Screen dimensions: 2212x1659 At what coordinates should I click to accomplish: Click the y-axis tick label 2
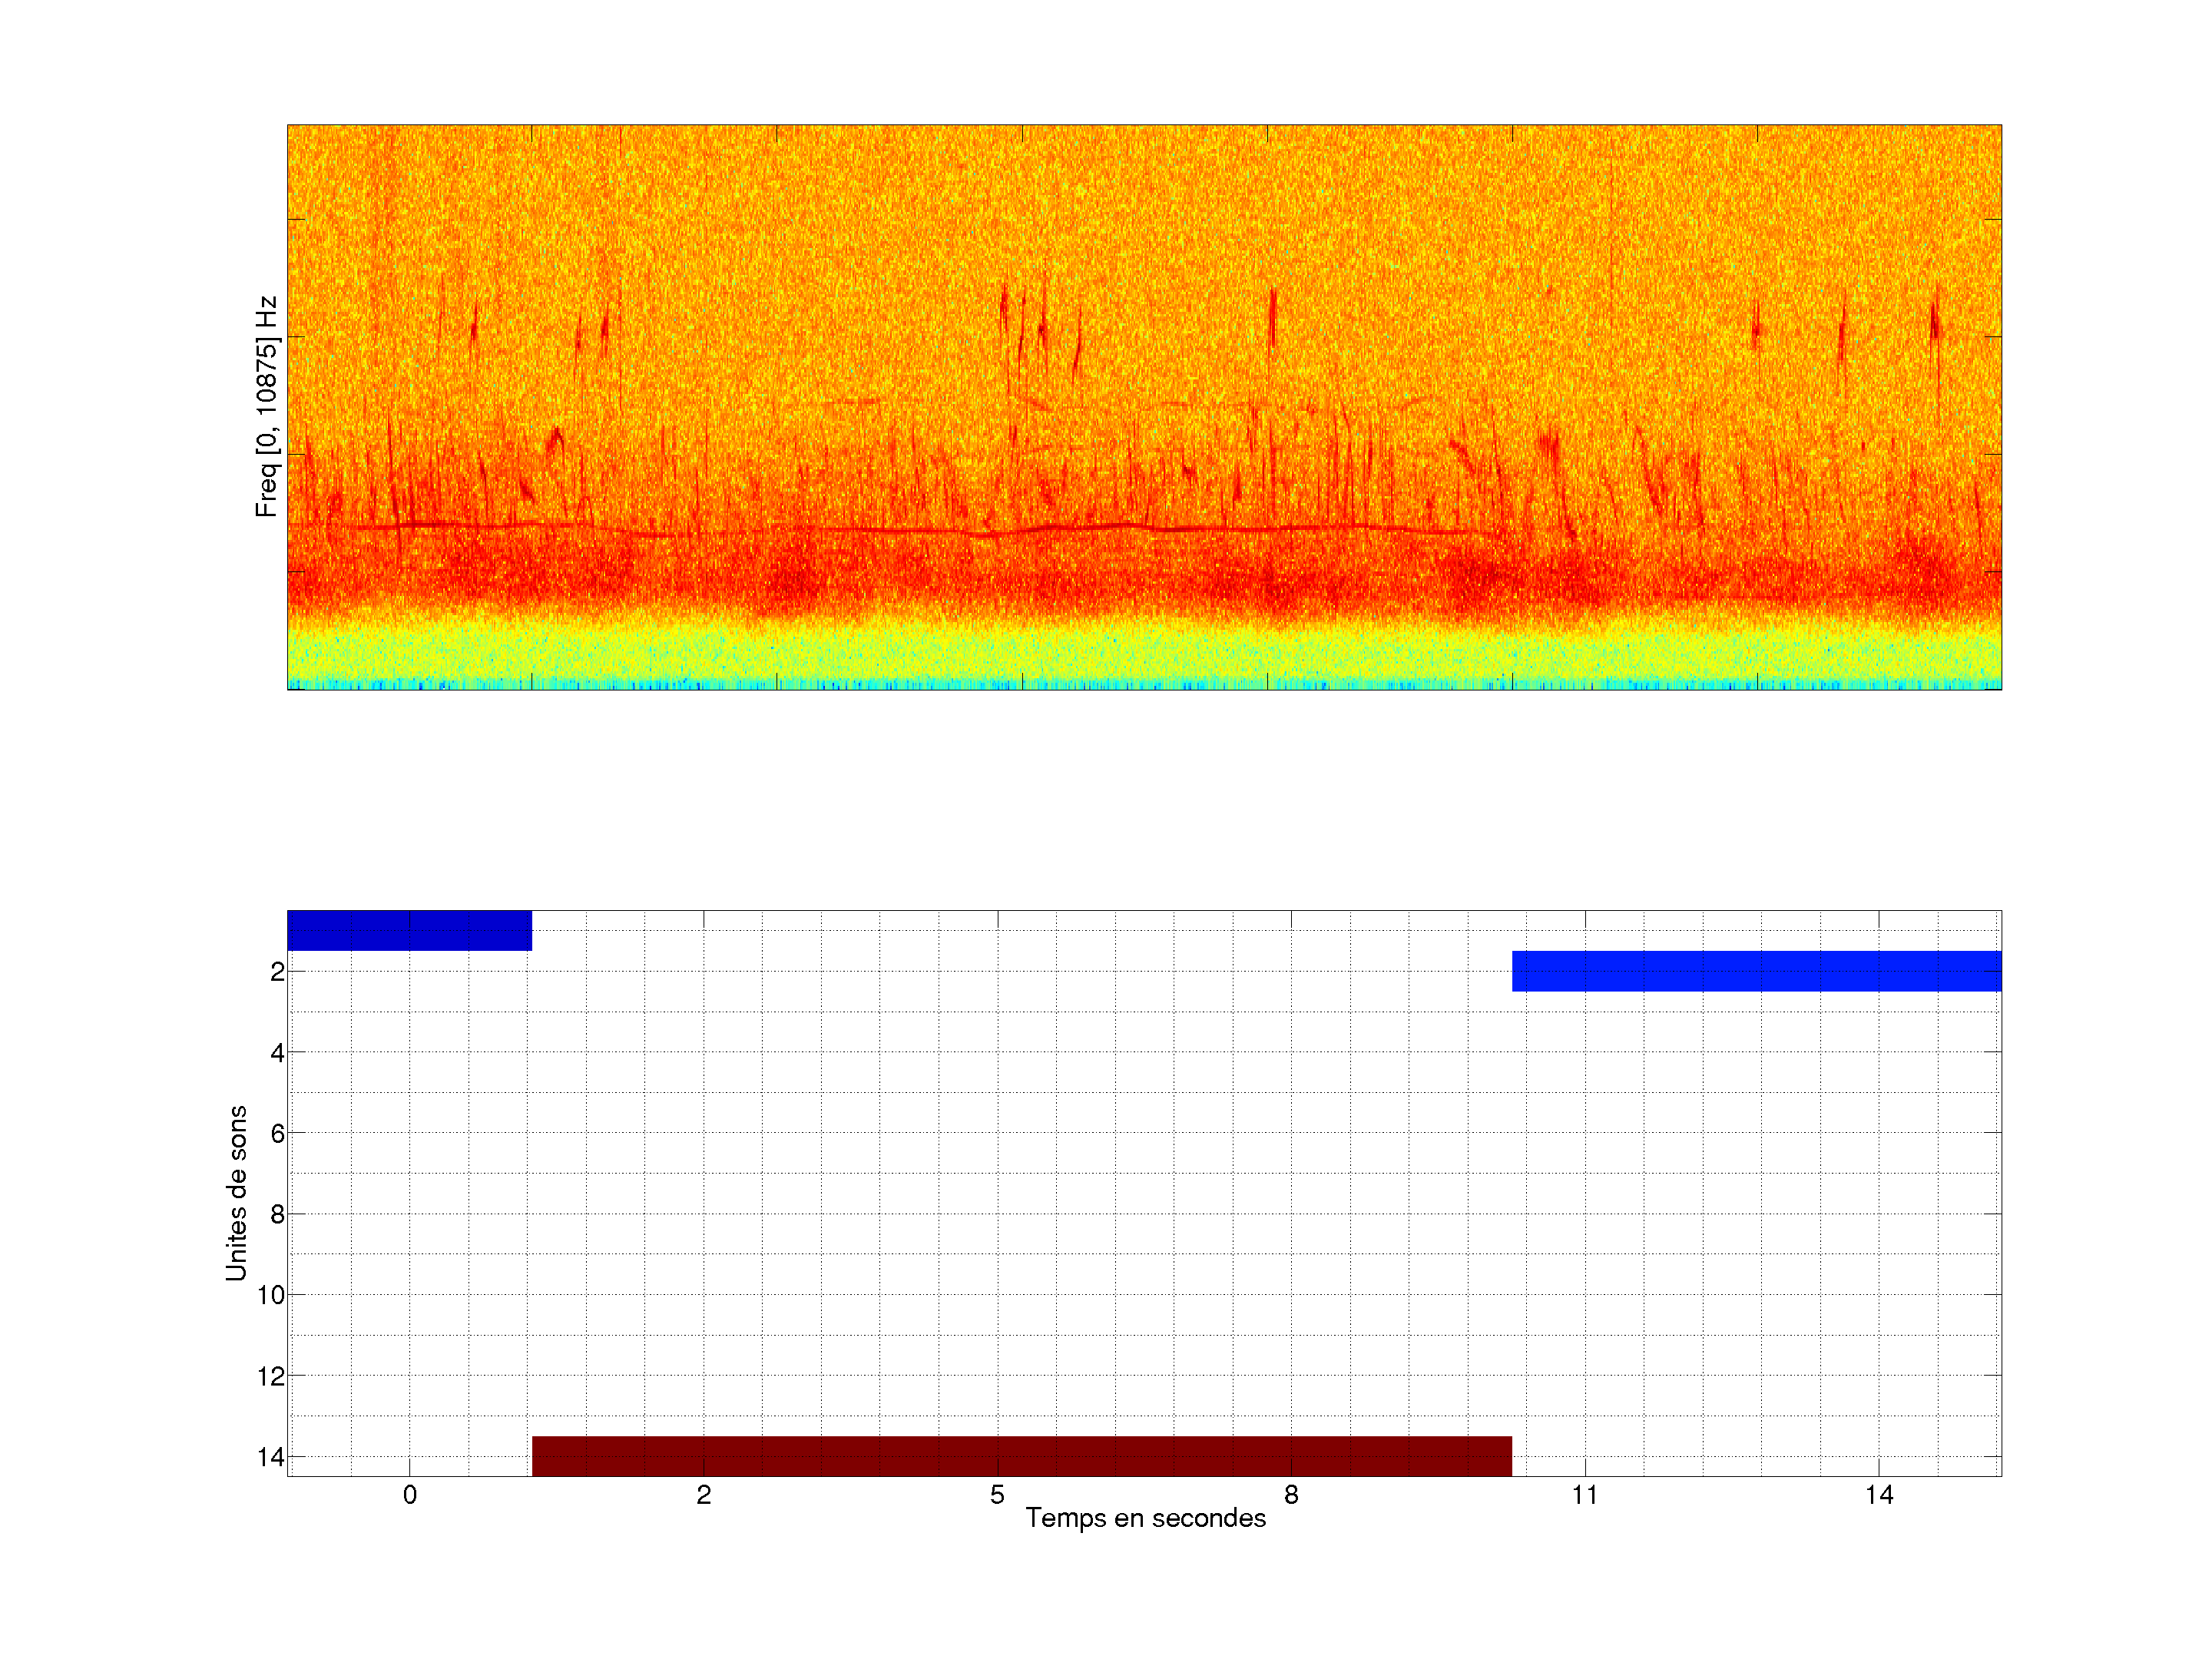coord(277,972)
